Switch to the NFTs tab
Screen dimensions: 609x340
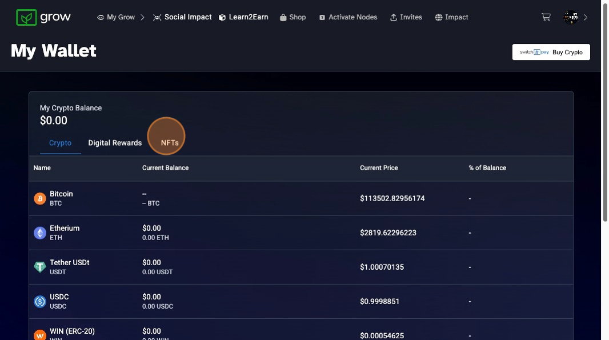pos(170,143)
